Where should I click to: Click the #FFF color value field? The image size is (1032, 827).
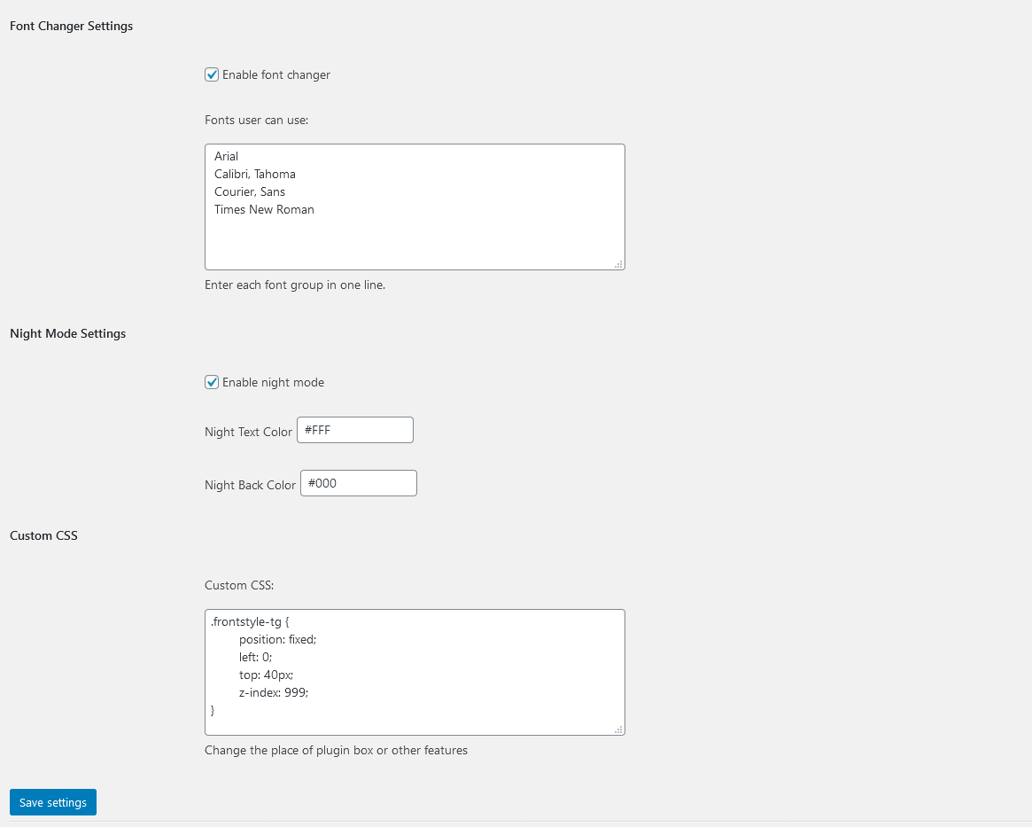point(354,430)
